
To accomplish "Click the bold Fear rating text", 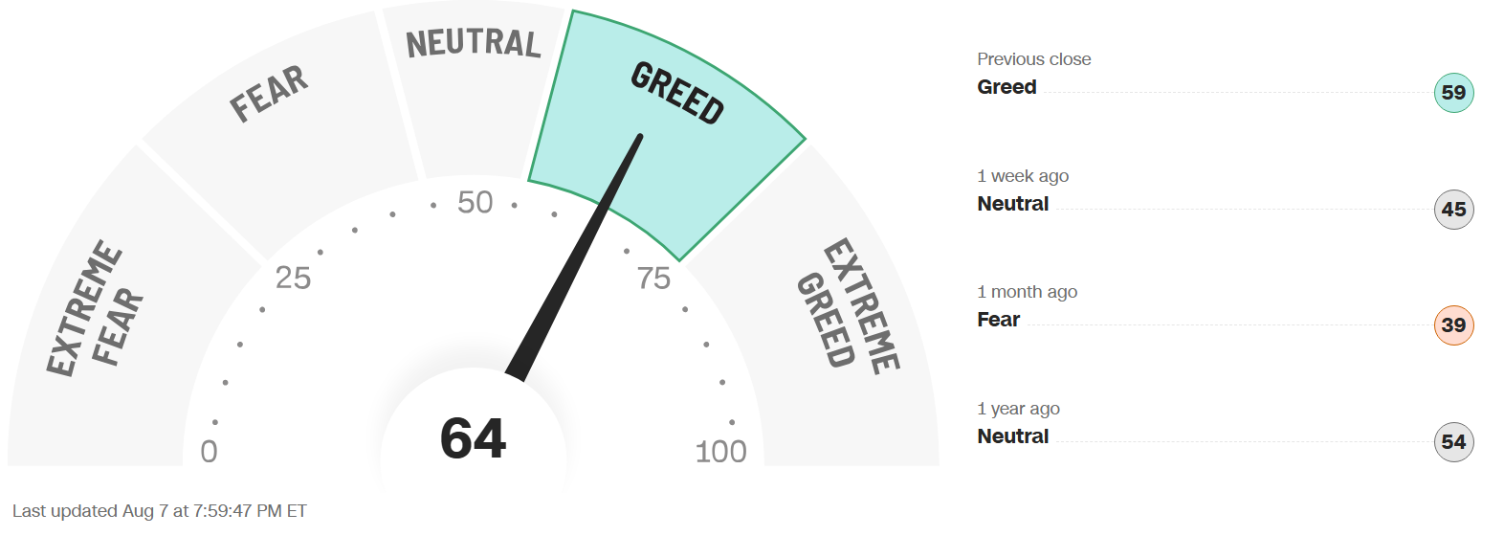I will point(998,320).
